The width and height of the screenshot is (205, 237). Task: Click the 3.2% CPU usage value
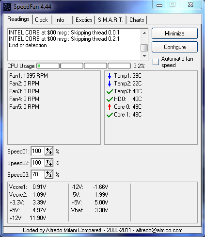(x=139, y=66)
